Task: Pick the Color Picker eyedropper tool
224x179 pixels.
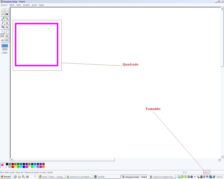Action: point(3,18)
